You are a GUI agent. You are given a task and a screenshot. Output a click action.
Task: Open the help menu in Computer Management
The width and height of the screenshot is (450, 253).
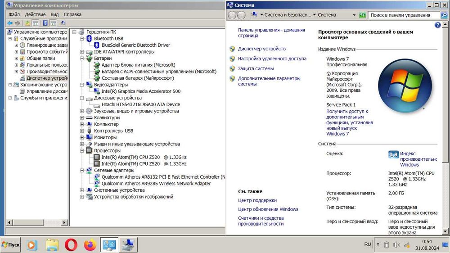click(72, 14)
